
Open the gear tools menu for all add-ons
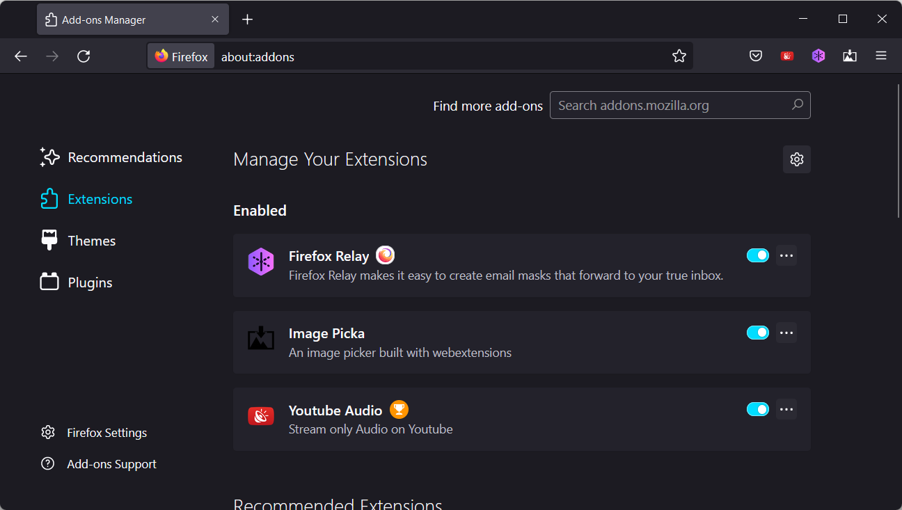(x=797, y=159)
